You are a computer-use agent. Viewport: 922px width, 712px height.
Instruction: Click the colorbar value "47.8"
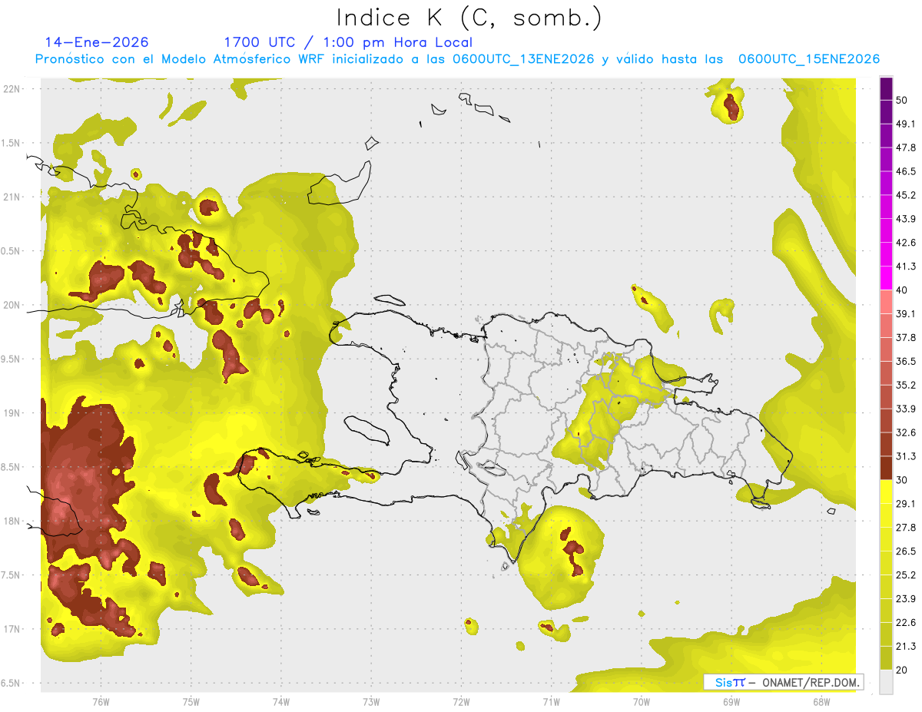point(906,147)
